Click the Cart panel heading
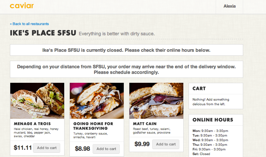The width and height of the screenshot is (266, 157). pyautogui.click(x=199, y=88)
